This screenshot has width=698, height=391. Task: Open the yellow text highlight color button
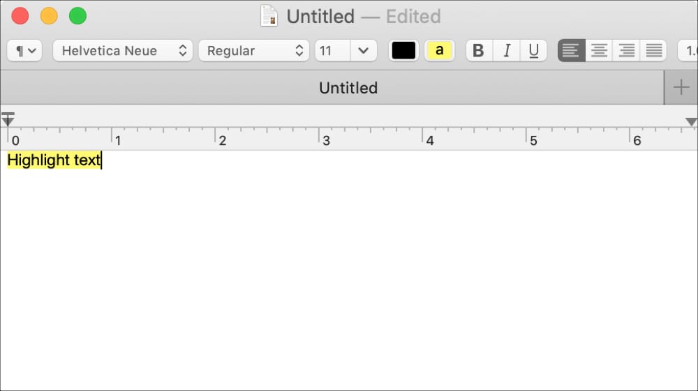coord(439,51)
